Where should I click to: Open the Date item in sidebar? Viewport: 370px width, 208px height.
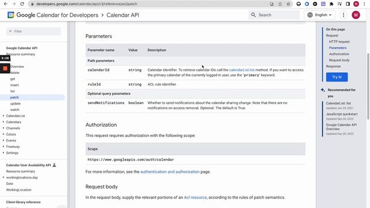point(10,184)
